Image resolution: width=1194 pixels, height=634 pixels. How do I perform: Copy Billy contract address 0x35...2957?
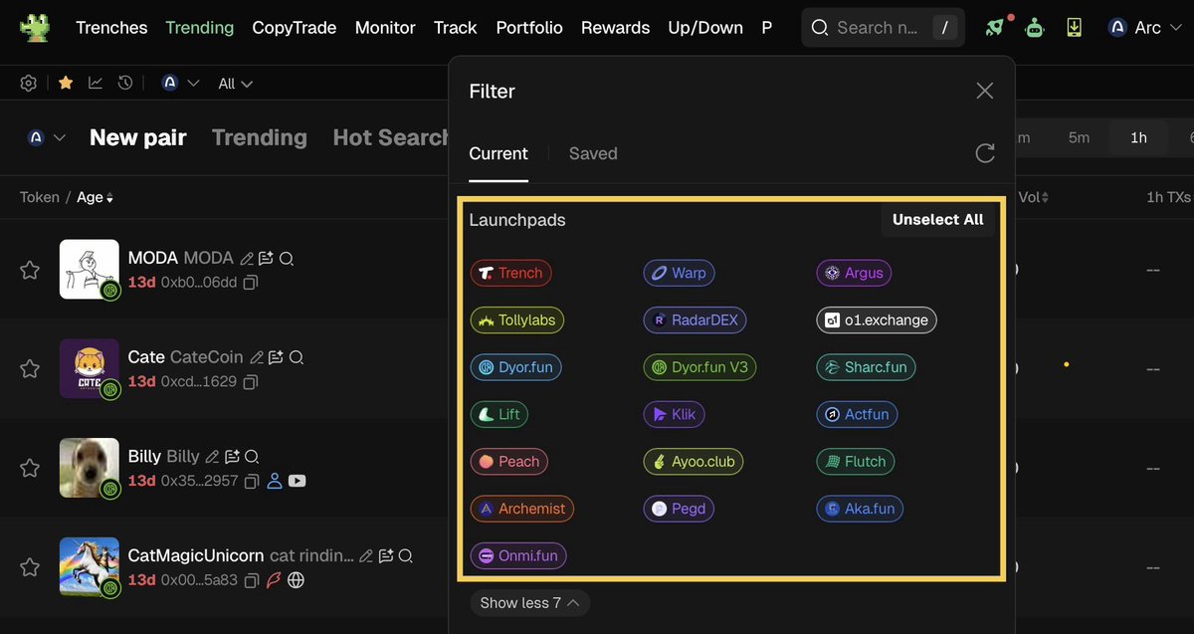(252, 481)
